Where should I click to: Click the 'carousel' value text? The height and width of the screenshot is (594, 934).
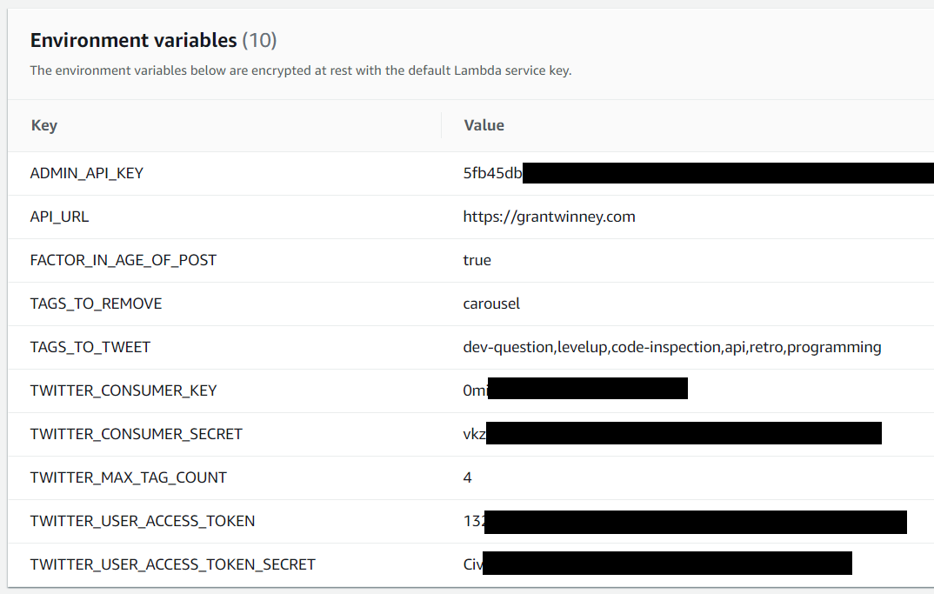(x=490, y=304)
